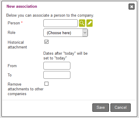Open person search with magnifier icon
The height and width of the screenshot is (118, 139).
click(x=82, y=23)
